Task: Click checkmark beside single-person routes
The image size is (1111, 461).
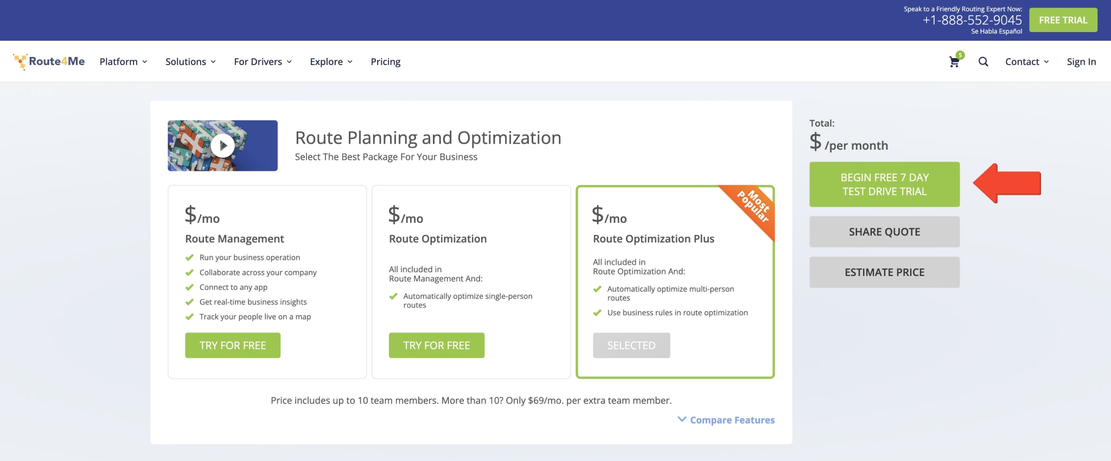Action: (393, 296)
